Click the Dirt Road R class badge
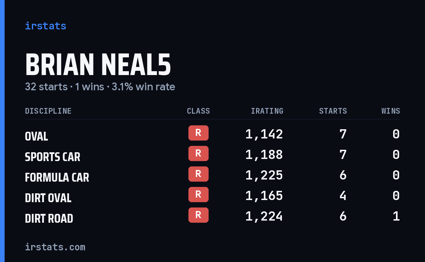This screenshot has width=425, height=262. [x=198, y=215]
